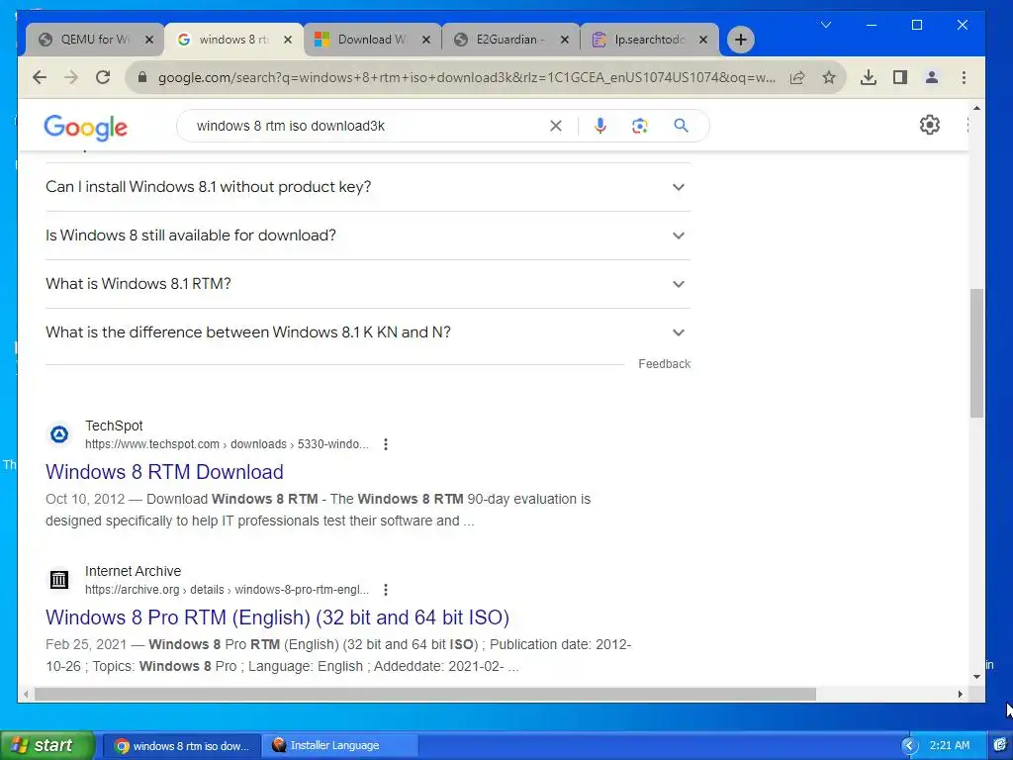The width and height of the screenshot is (1013, 760).
Task: Click the TechSpot favicon
Action: (x=59, y=434)
